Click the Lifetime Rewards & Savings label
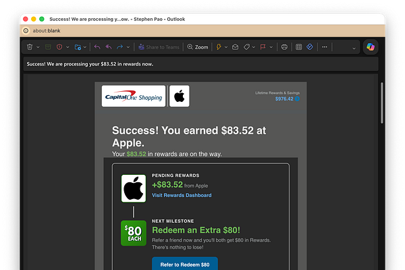This screenshot has width=405, height=270. [x=277, y=92]
